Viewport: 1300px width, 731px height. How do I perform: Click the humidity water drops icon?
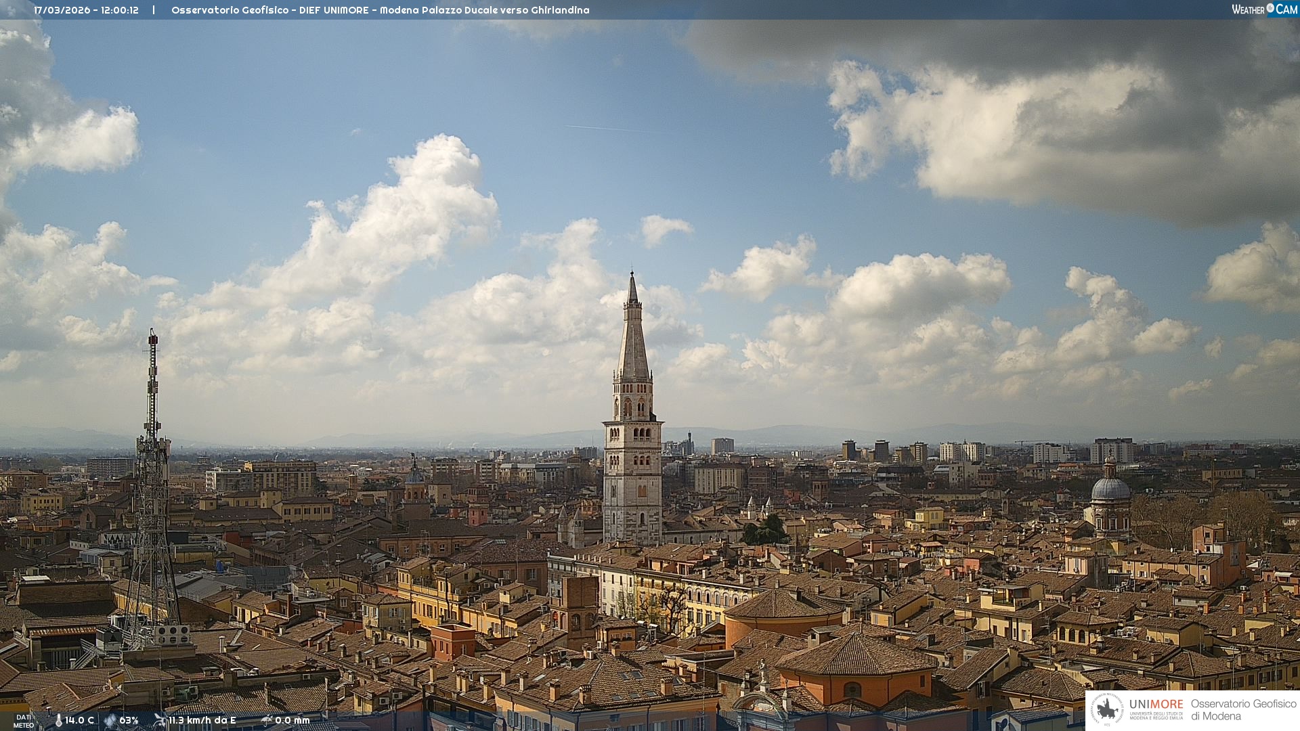110,720
